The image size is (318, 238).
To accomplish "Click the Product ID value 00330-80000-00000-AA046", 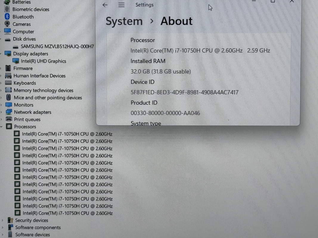I will pyautogui.click(x=165, y=113).
